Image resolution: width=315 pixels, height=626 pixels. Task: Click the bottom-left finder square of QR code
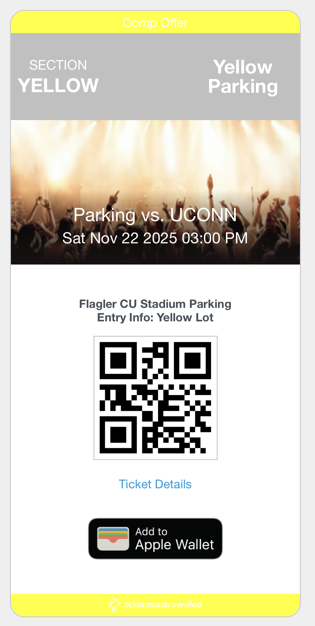tap(118, 435)
